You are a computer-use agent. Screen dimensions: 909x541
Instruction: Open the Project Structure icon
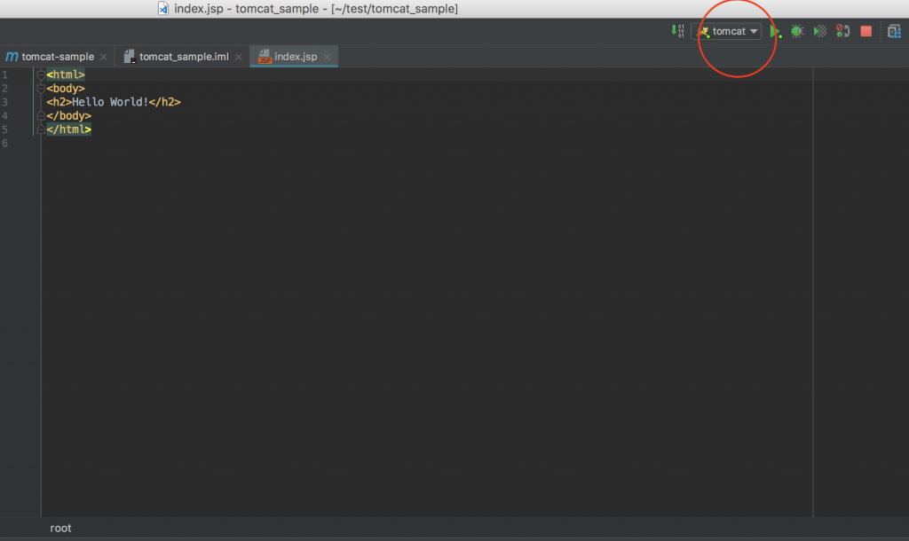click(x=894, y=31)
